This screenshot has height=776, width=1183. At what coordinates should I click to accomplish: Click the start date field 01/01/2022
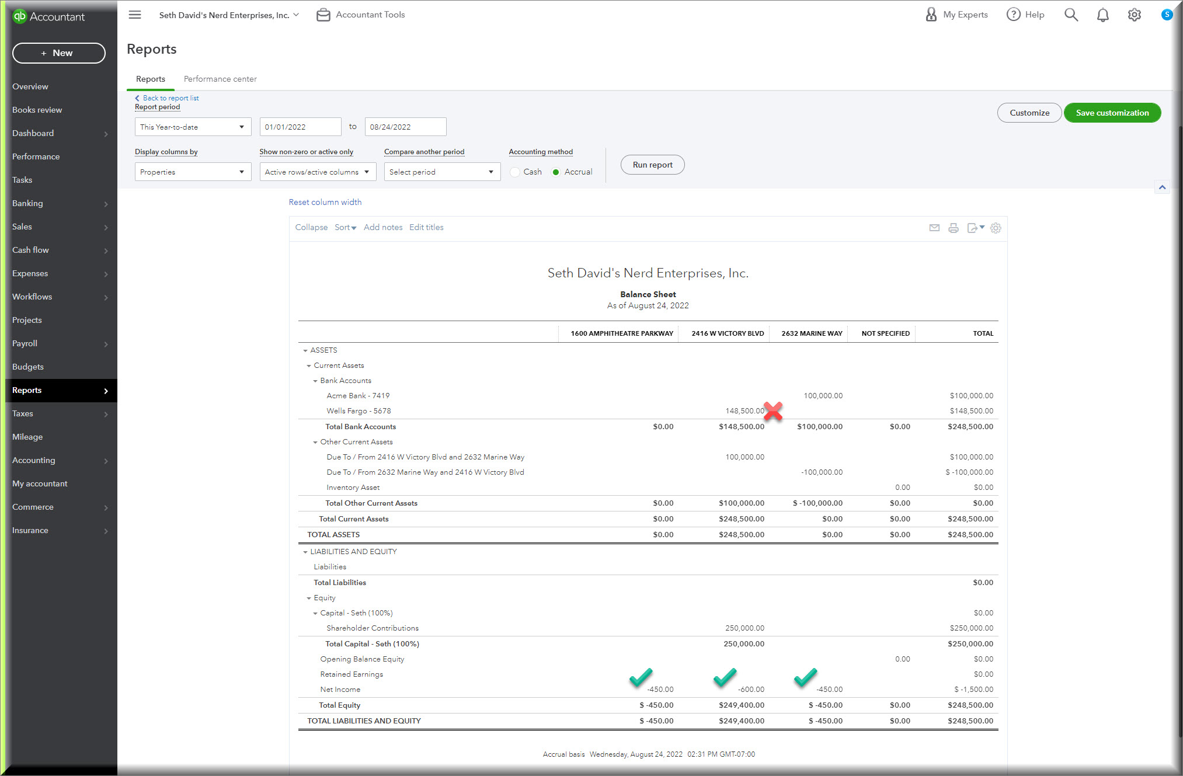pos(300,127)
